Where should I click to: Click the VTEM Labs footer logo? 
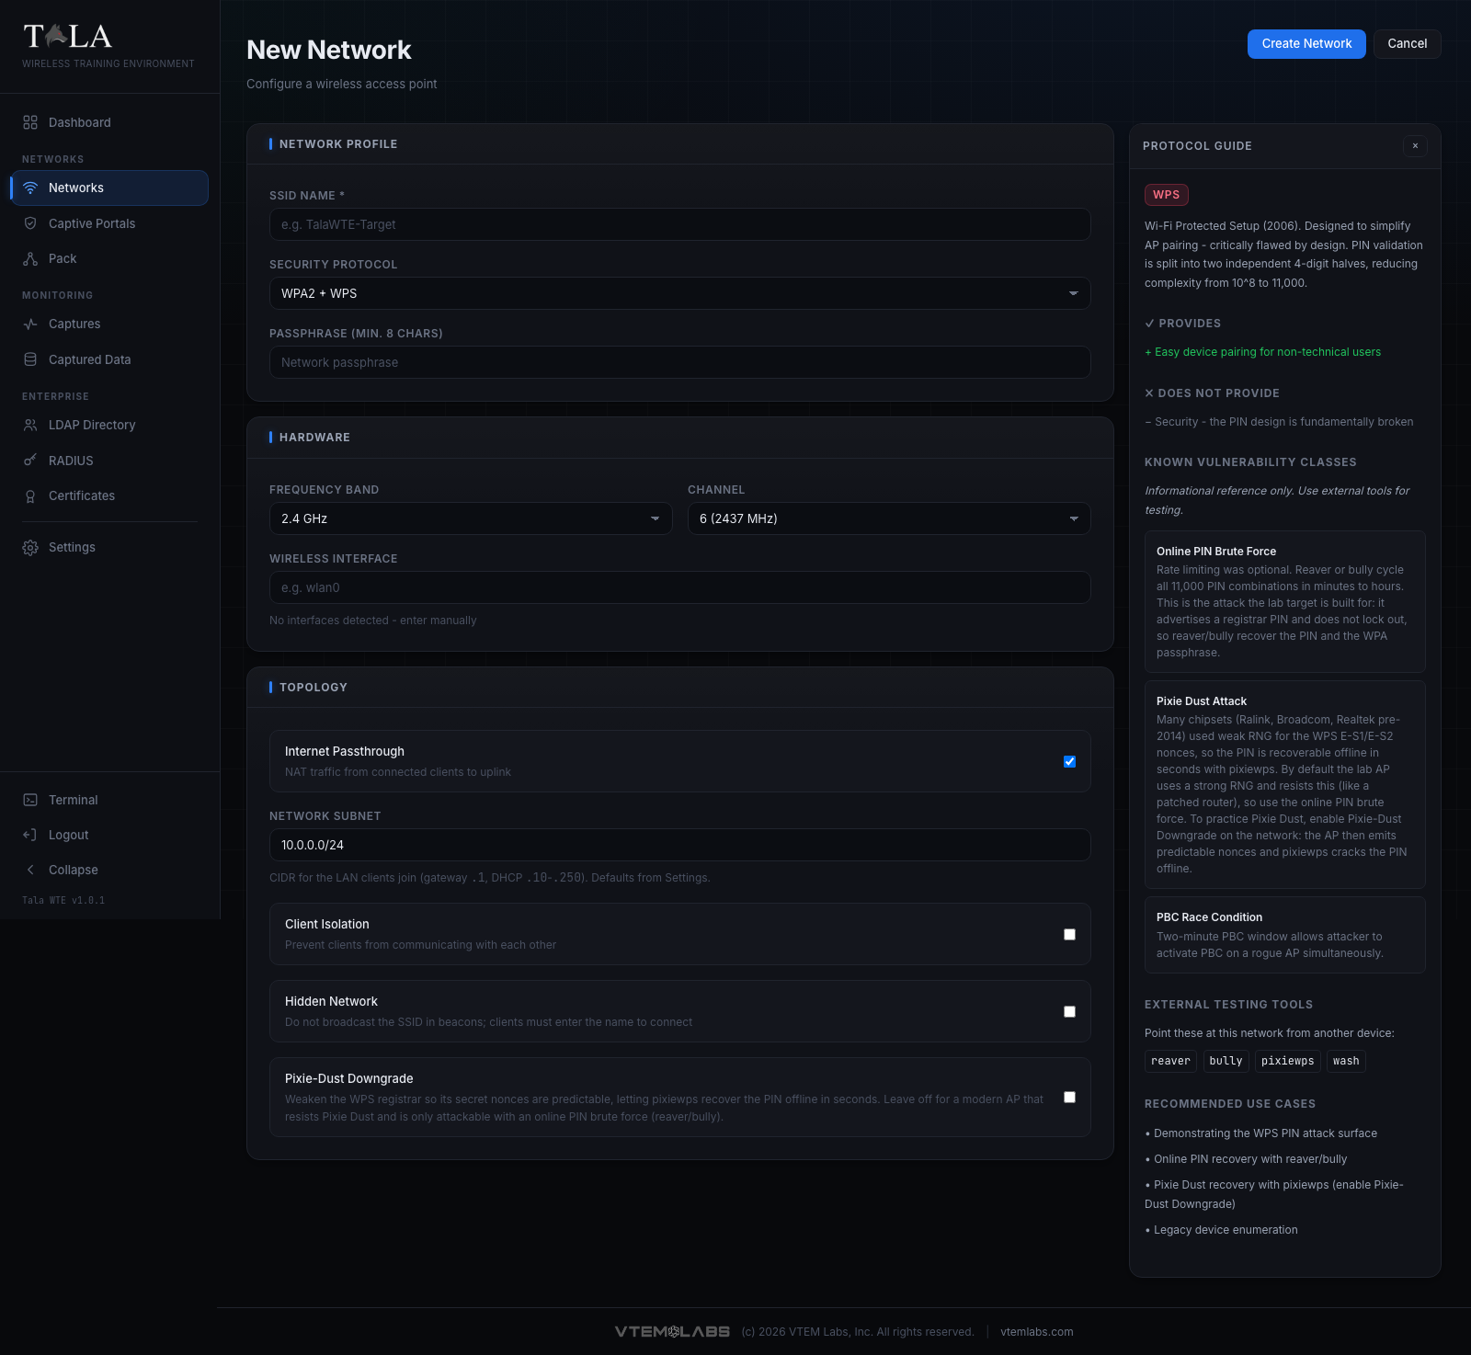coord(672,1331)
